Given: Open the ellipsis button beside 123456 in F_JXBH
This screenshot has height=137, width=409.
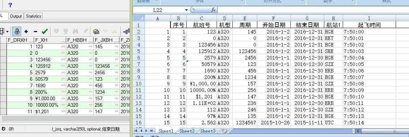Looking at the screenshot, I should pyautogui.click(x=116, y=66).
